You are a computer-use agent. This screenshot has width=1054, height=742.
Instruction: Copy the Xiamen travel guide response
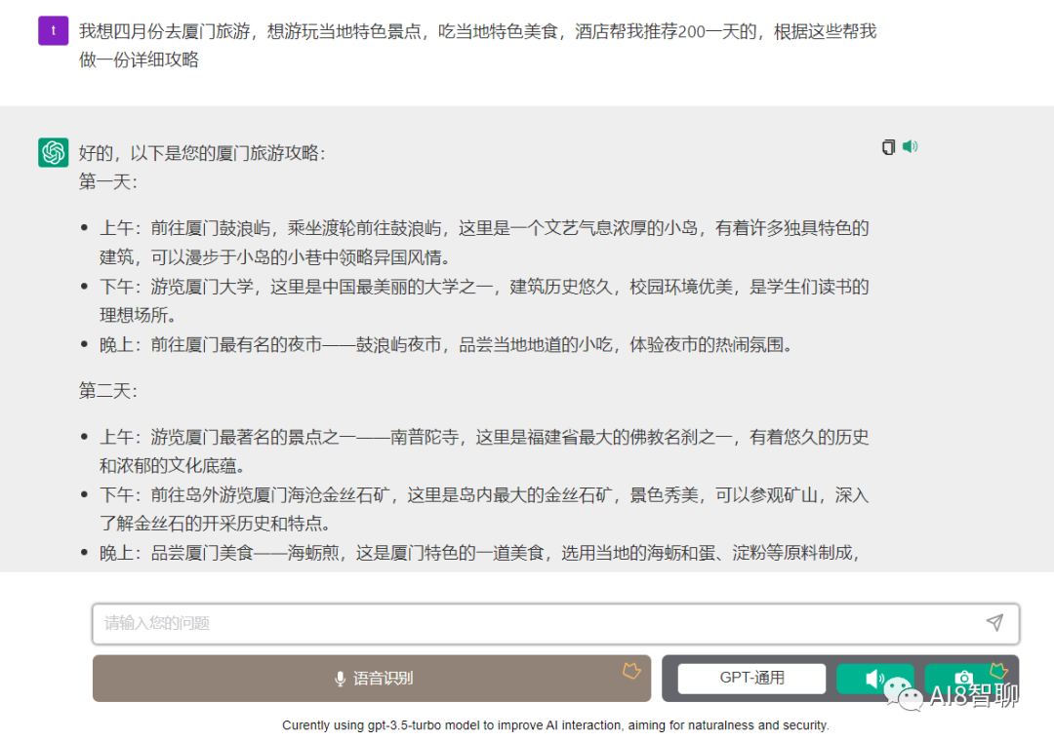click(888, 147)
